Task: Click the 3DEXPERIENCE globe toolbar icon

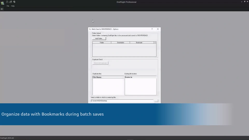Action: tap(14, 2)
